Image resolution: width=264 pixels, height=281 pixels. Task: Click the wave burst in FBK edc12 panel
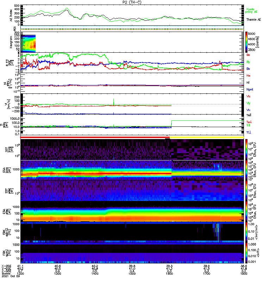point(217,232)
